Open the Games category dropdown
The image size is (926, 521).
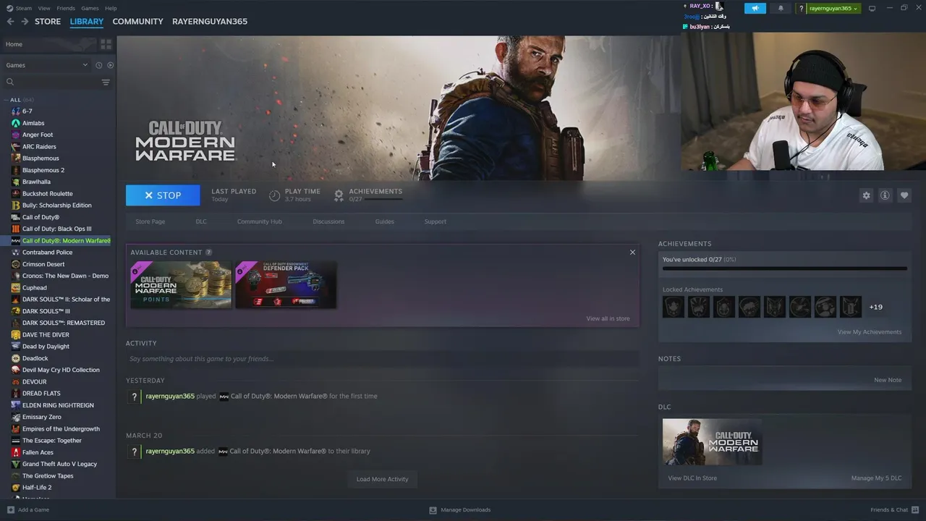[47, 65]
